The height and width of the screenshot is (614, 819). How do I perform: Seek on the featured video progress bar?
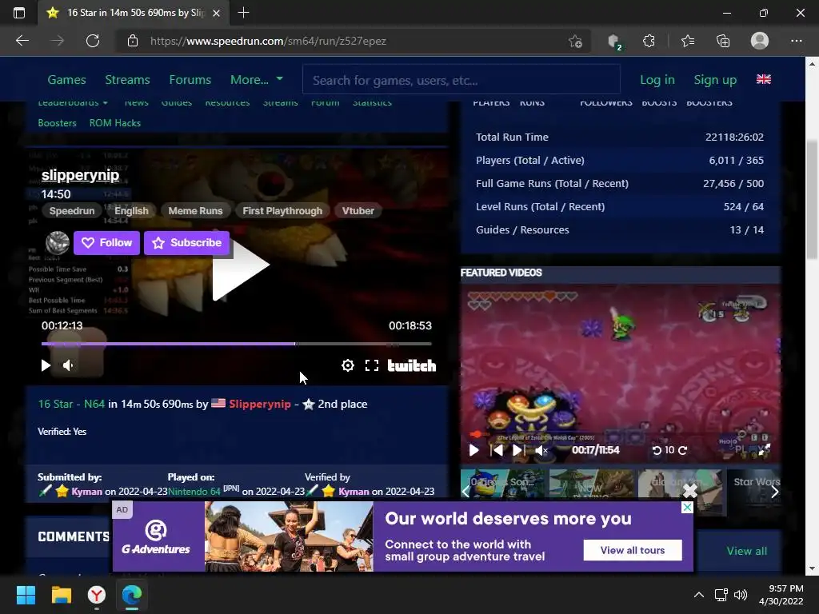coord(621,434)
